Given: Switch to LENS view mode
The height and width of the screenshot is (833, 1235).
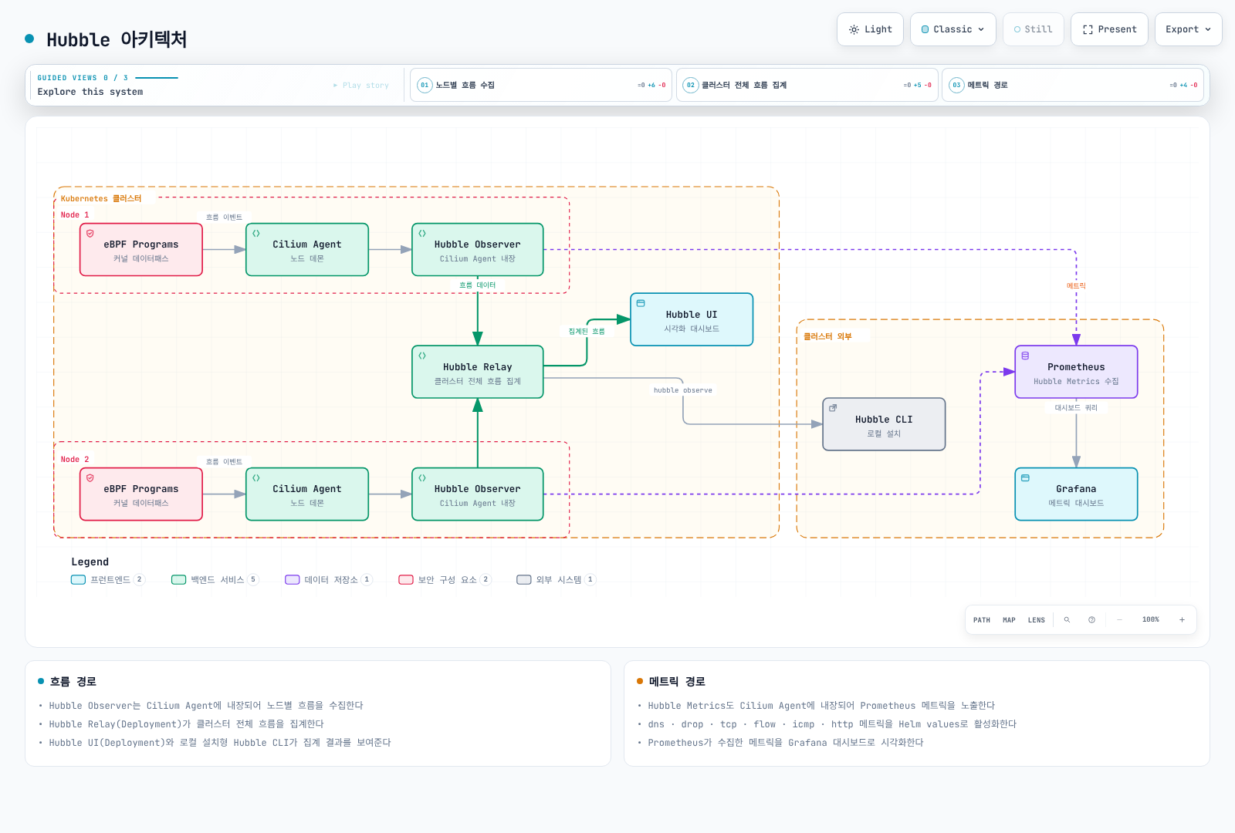Looking at the screenshot, I should pos(1036,620).
